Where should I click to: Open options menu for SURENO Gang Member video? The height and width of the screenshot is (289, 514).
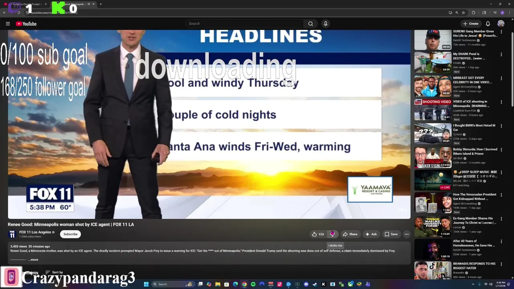pos(501,31)
